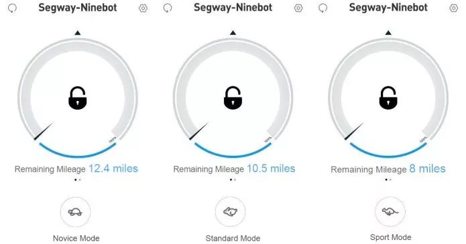Tap refresh icon in Novice Mode screen
The width and height of the screenshot is (466, 244).
[12, 8]
